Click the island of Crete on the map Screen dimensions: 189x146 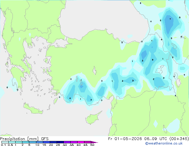coord(33,109)
